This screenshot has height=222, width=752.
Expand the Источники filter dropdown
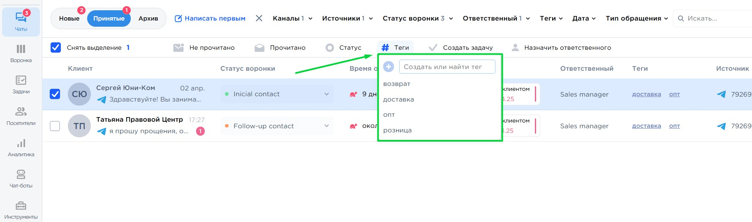(x=347, y=18)
